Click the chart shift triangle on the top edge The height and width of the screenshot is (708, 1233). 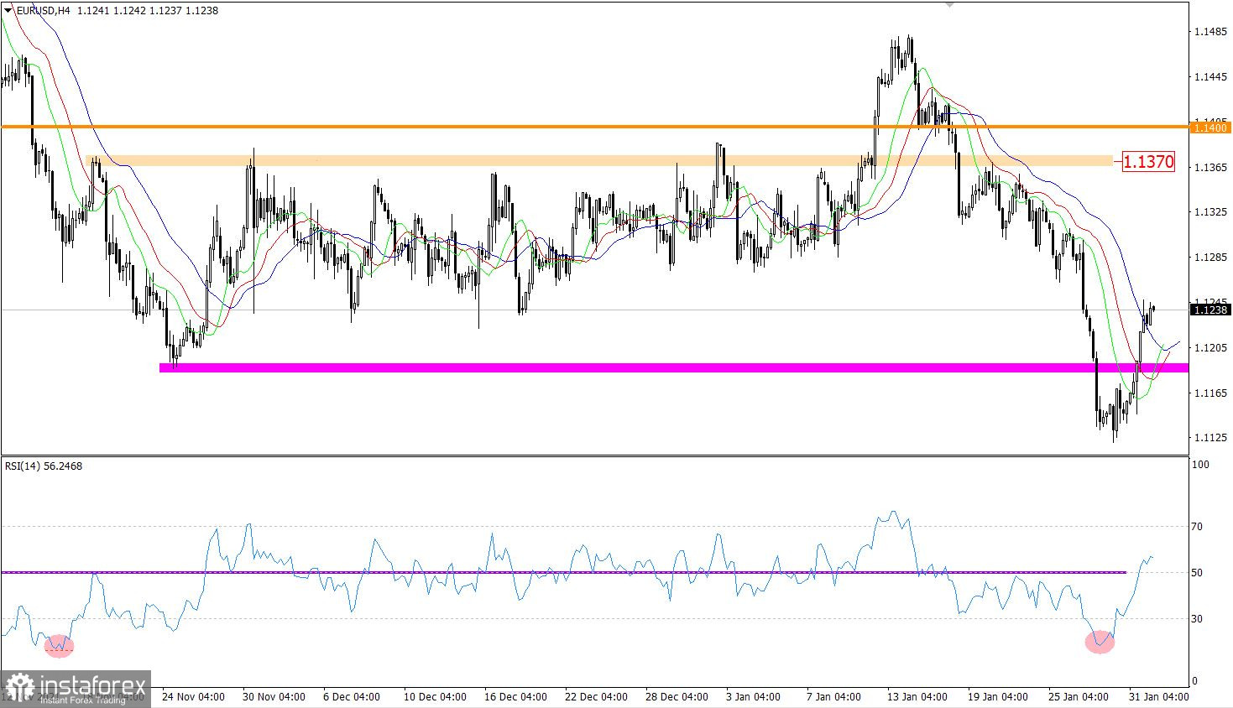949,5
